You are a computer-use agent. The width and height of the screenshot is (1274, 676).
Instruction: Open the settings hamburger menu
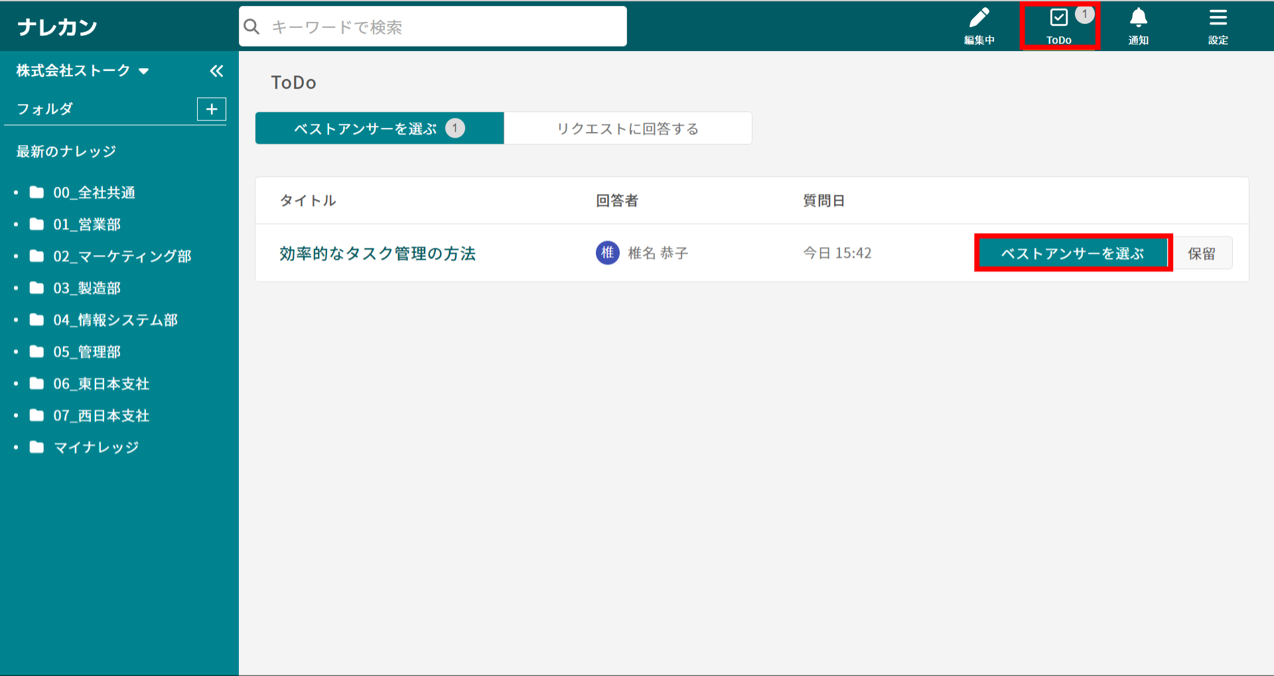click(x=1218, y=19)
